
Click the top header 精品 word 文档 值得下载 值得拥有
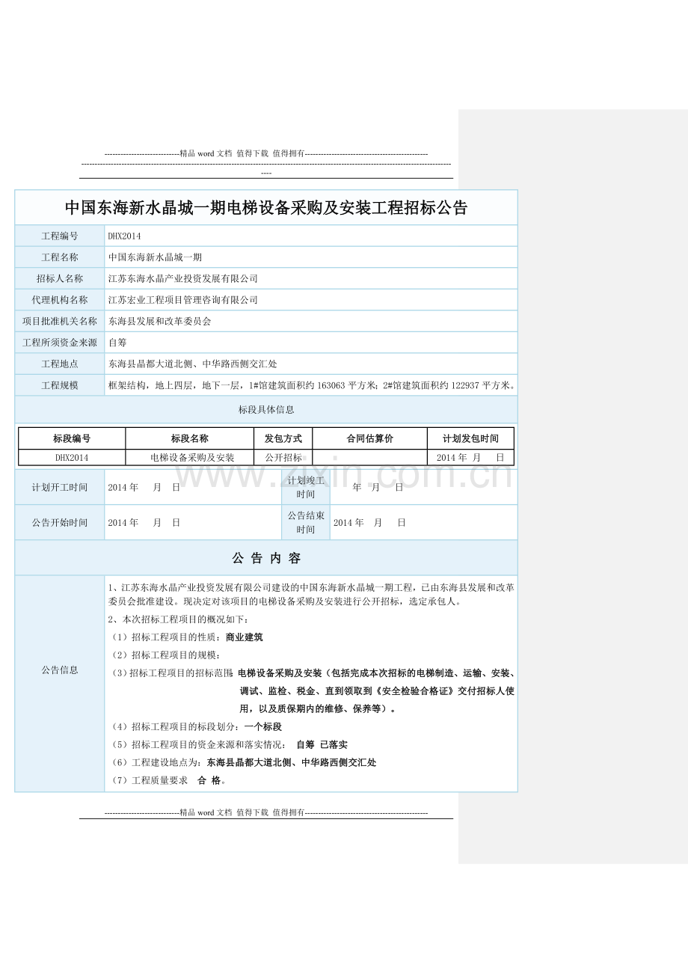tap(242, 153)
